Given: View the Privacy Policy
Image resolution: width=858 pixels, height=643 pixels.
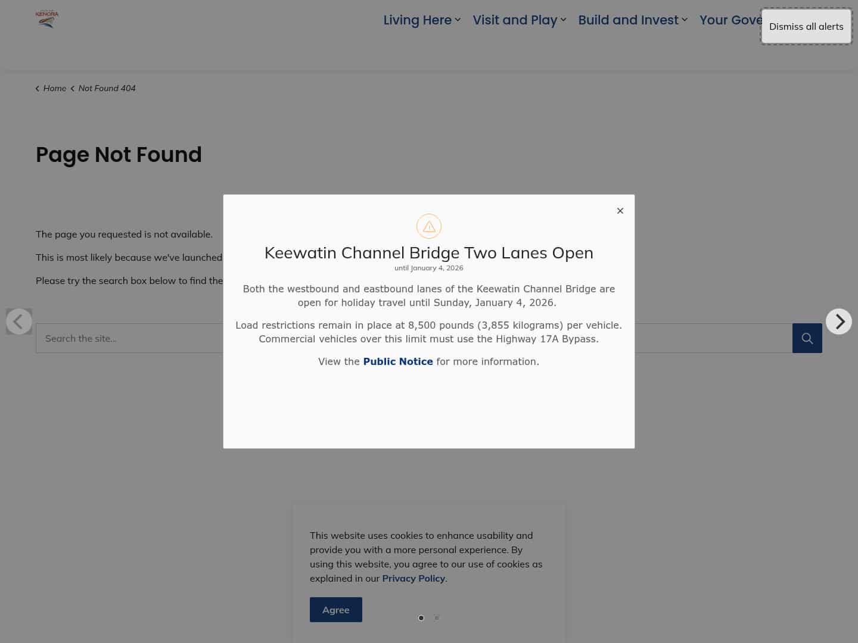Looking at the screenshot, I should 414,578.
